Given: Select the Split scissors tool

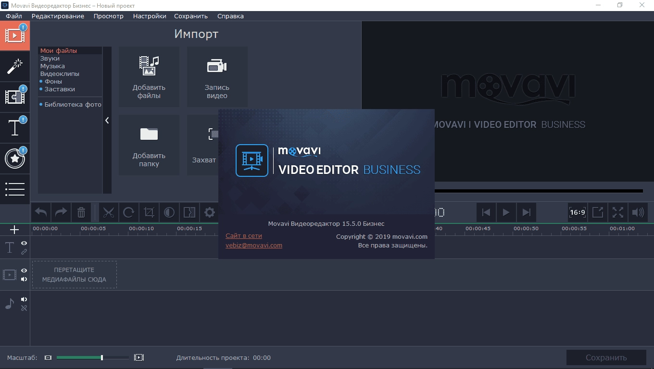Looking at the screenshot, I should pyautogui.click(x=109, y=212).
